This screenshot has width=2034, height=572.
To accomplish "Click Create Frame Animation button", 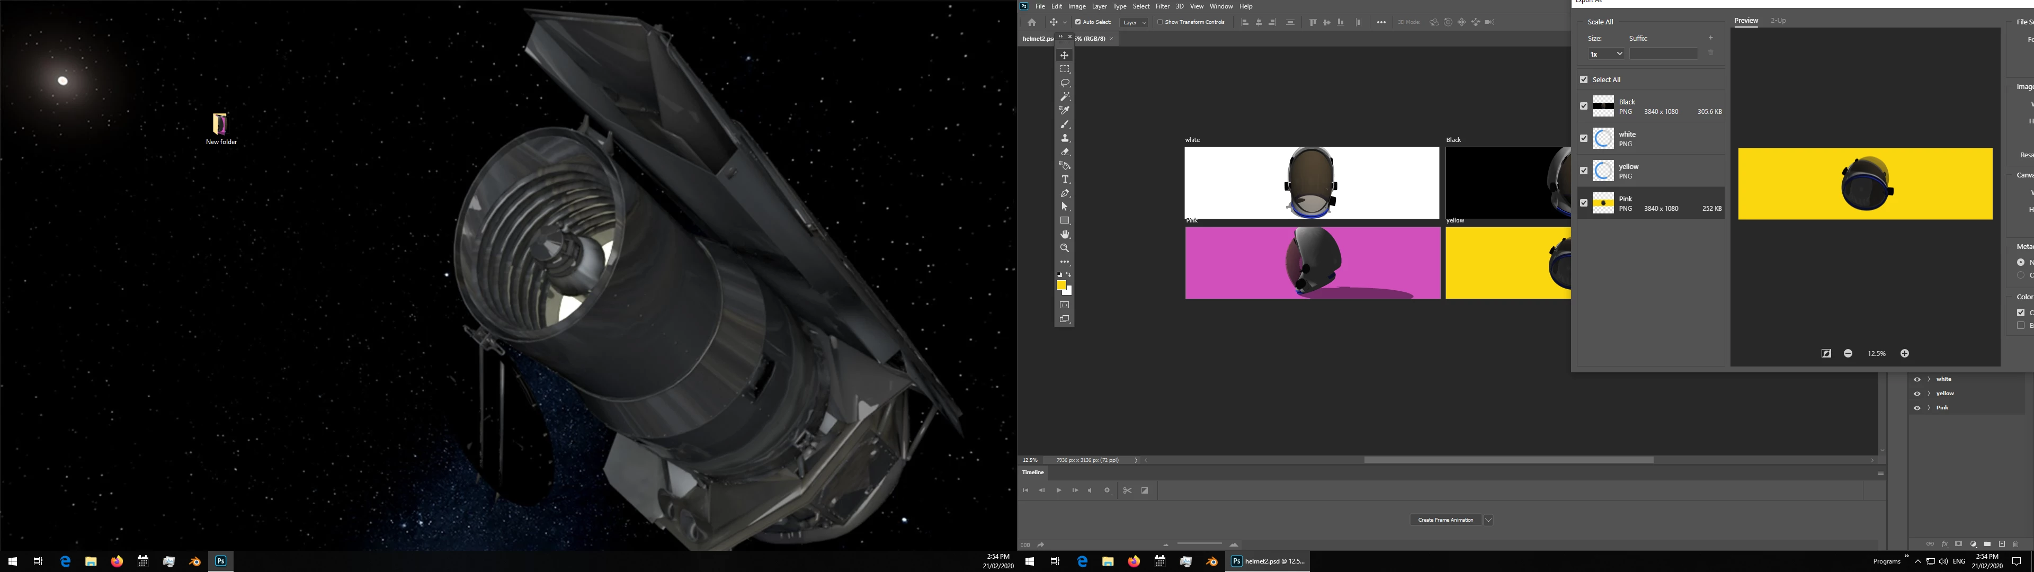I will click(x=1445, y=520).
